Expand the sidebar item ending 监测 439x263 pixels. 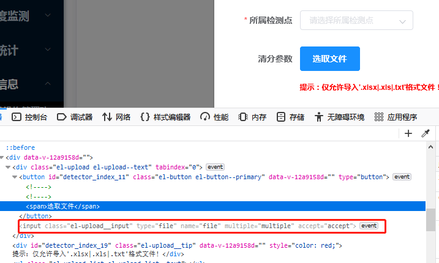48,15
